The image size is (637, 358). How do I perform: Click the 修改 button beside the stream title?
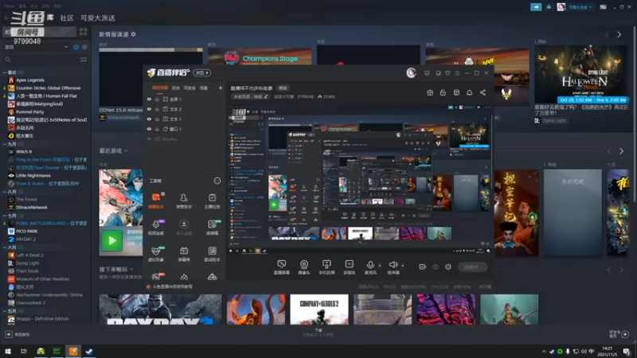(283, 88)
